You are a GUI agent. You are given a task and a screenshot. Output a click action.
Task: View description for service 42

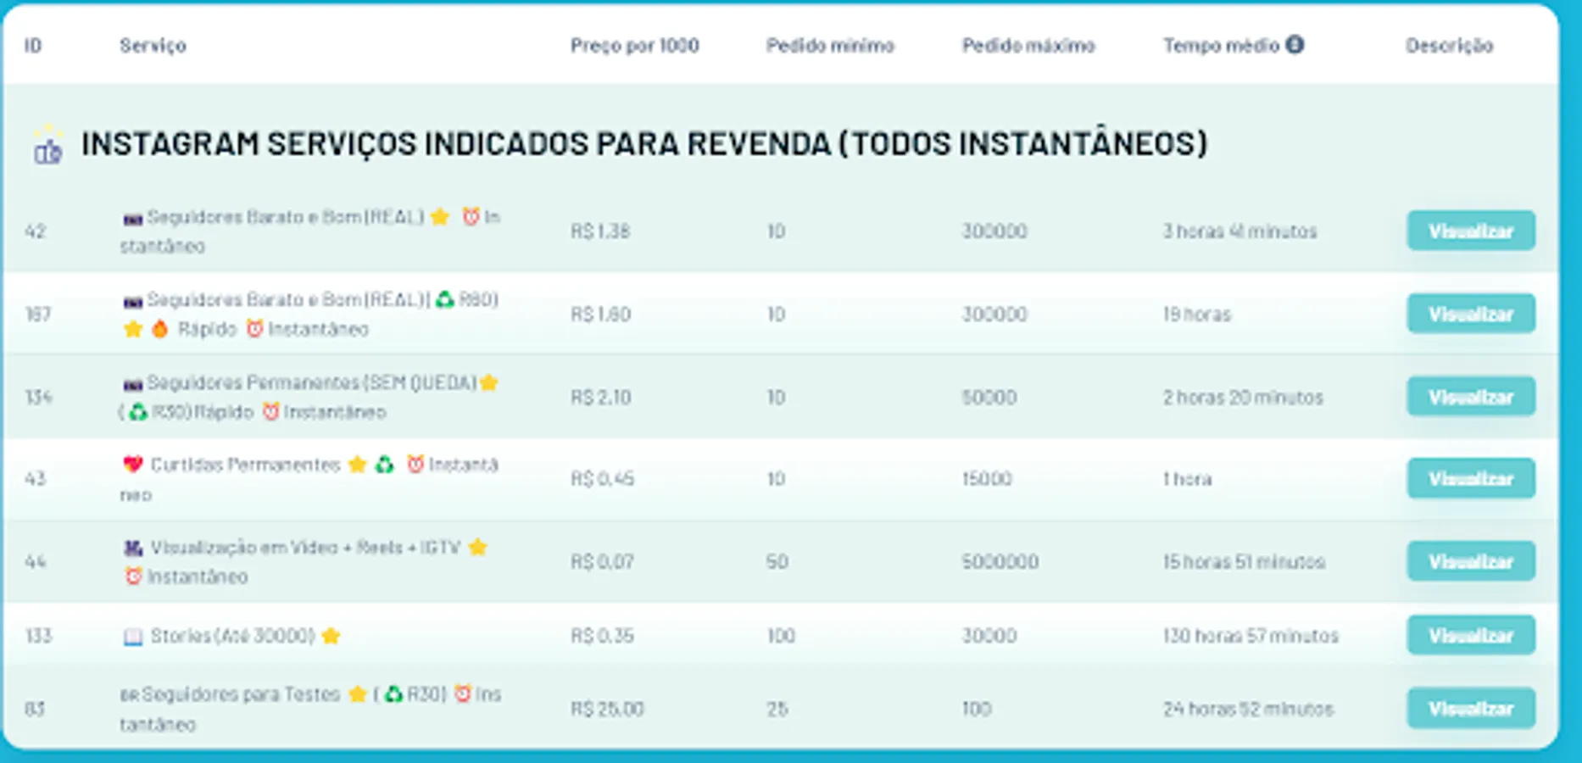point(1471,231)
